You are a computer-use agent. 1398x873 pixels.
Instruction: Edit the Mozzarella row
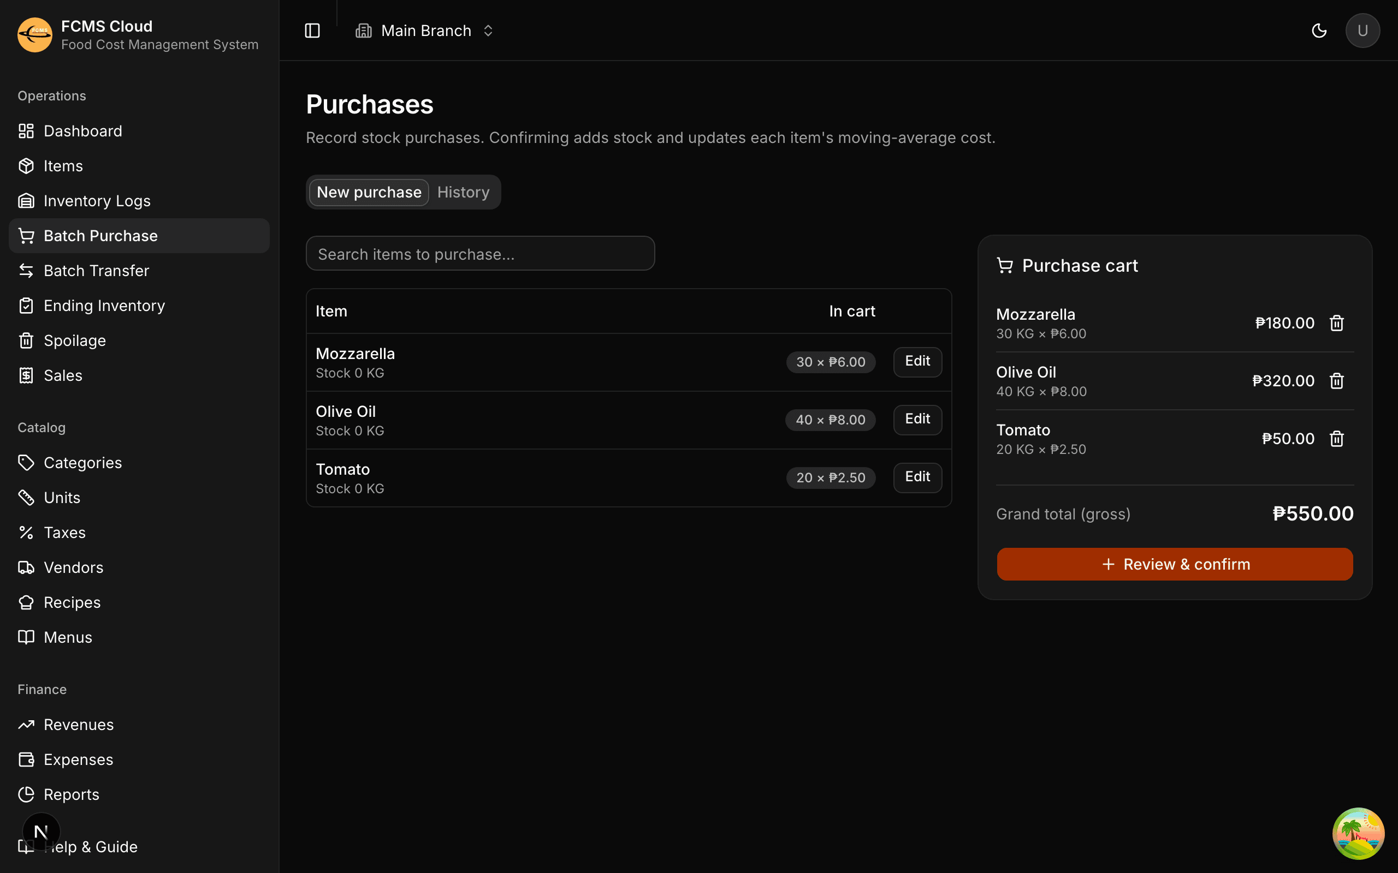click(917, 361)
